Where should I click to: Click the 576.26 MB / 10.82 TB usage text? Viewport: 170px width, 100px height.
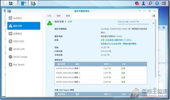pos(128,22)
